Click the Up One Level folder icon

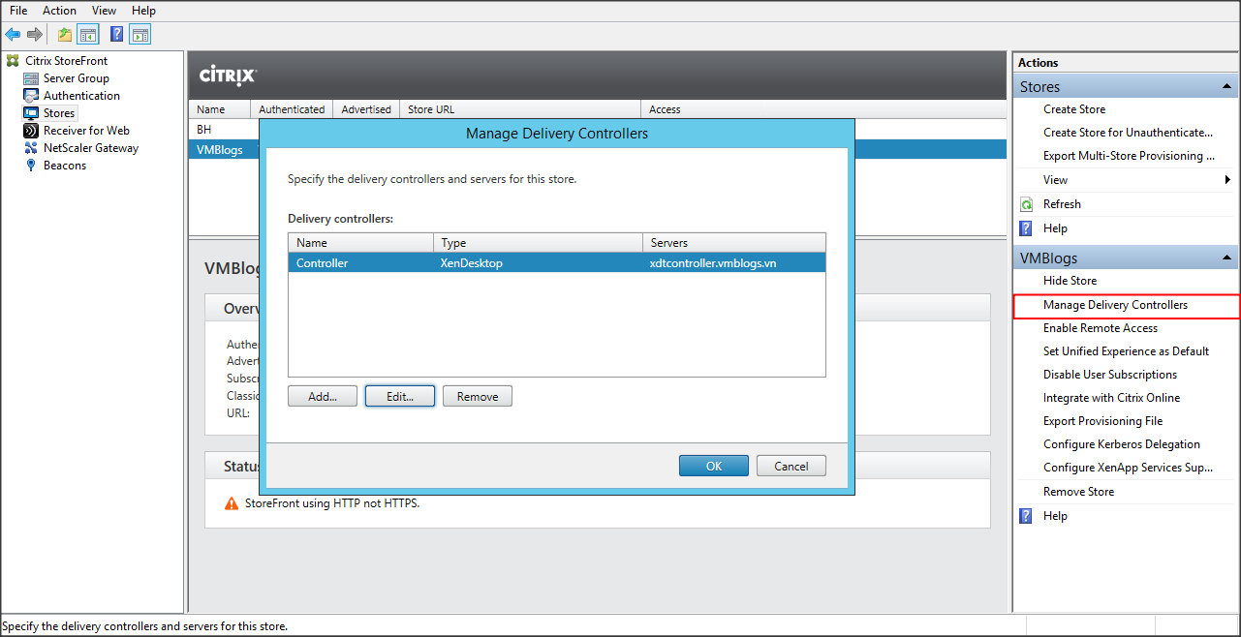pyautogui.click(x=64, y=35)
